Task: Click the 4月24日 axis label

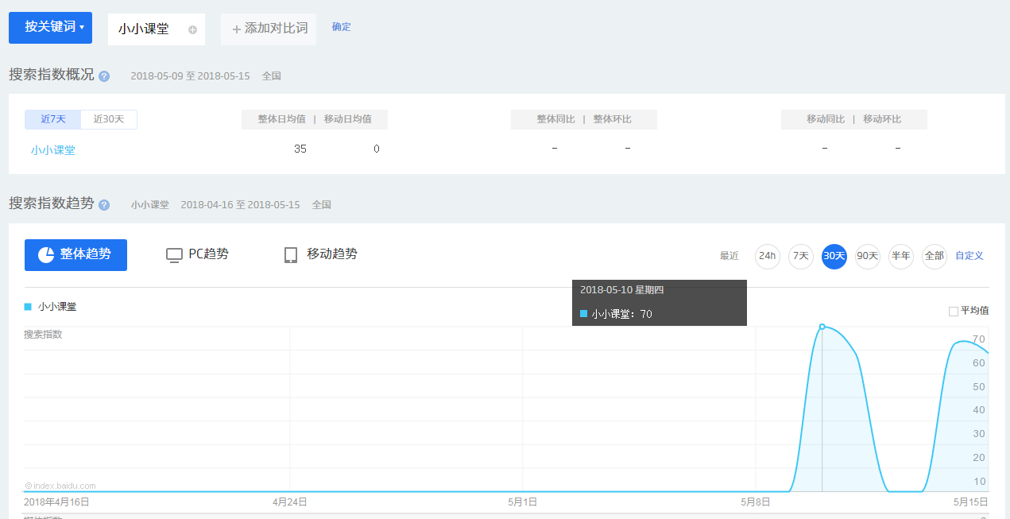Action: [x=289, y=502]
